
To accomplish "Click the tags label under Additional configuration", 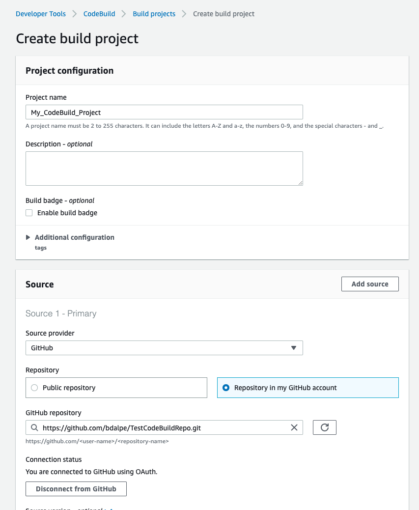I will (40, 248).
